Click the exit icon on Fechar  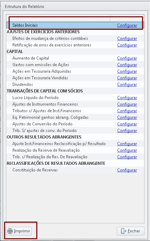click(x=124, y=231)
